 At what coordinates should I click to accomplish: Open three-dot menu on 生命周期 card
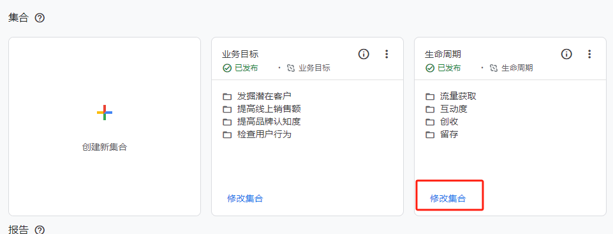click(589, 54)
